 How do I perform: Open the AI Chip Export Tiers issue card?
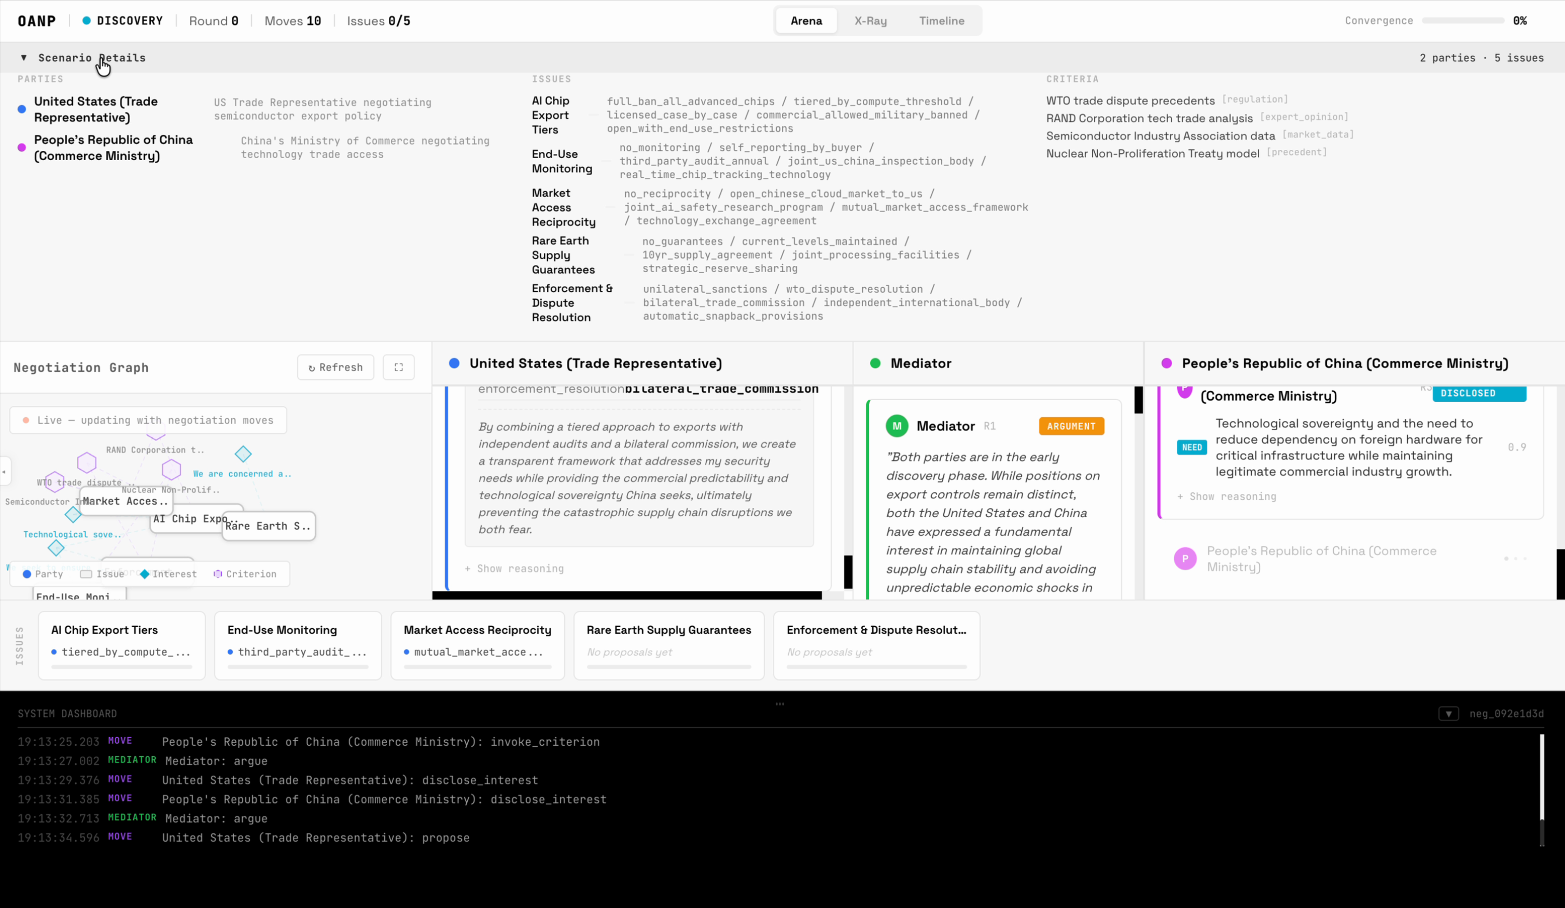122,645
